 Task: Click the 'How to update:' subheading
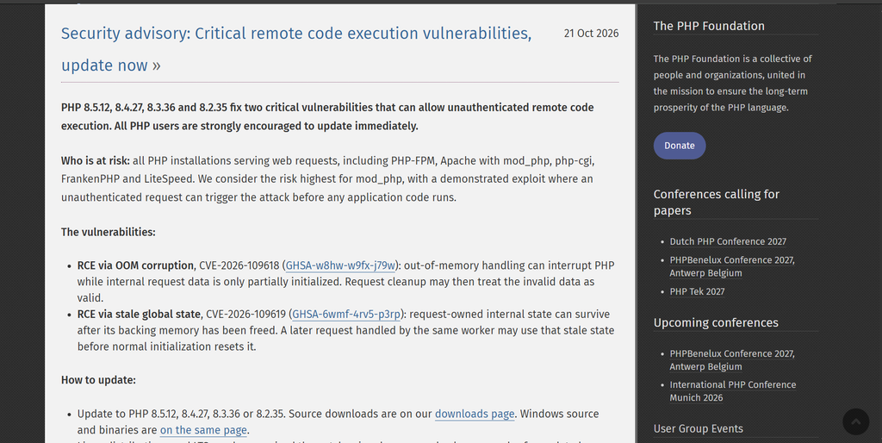[98, 381]
